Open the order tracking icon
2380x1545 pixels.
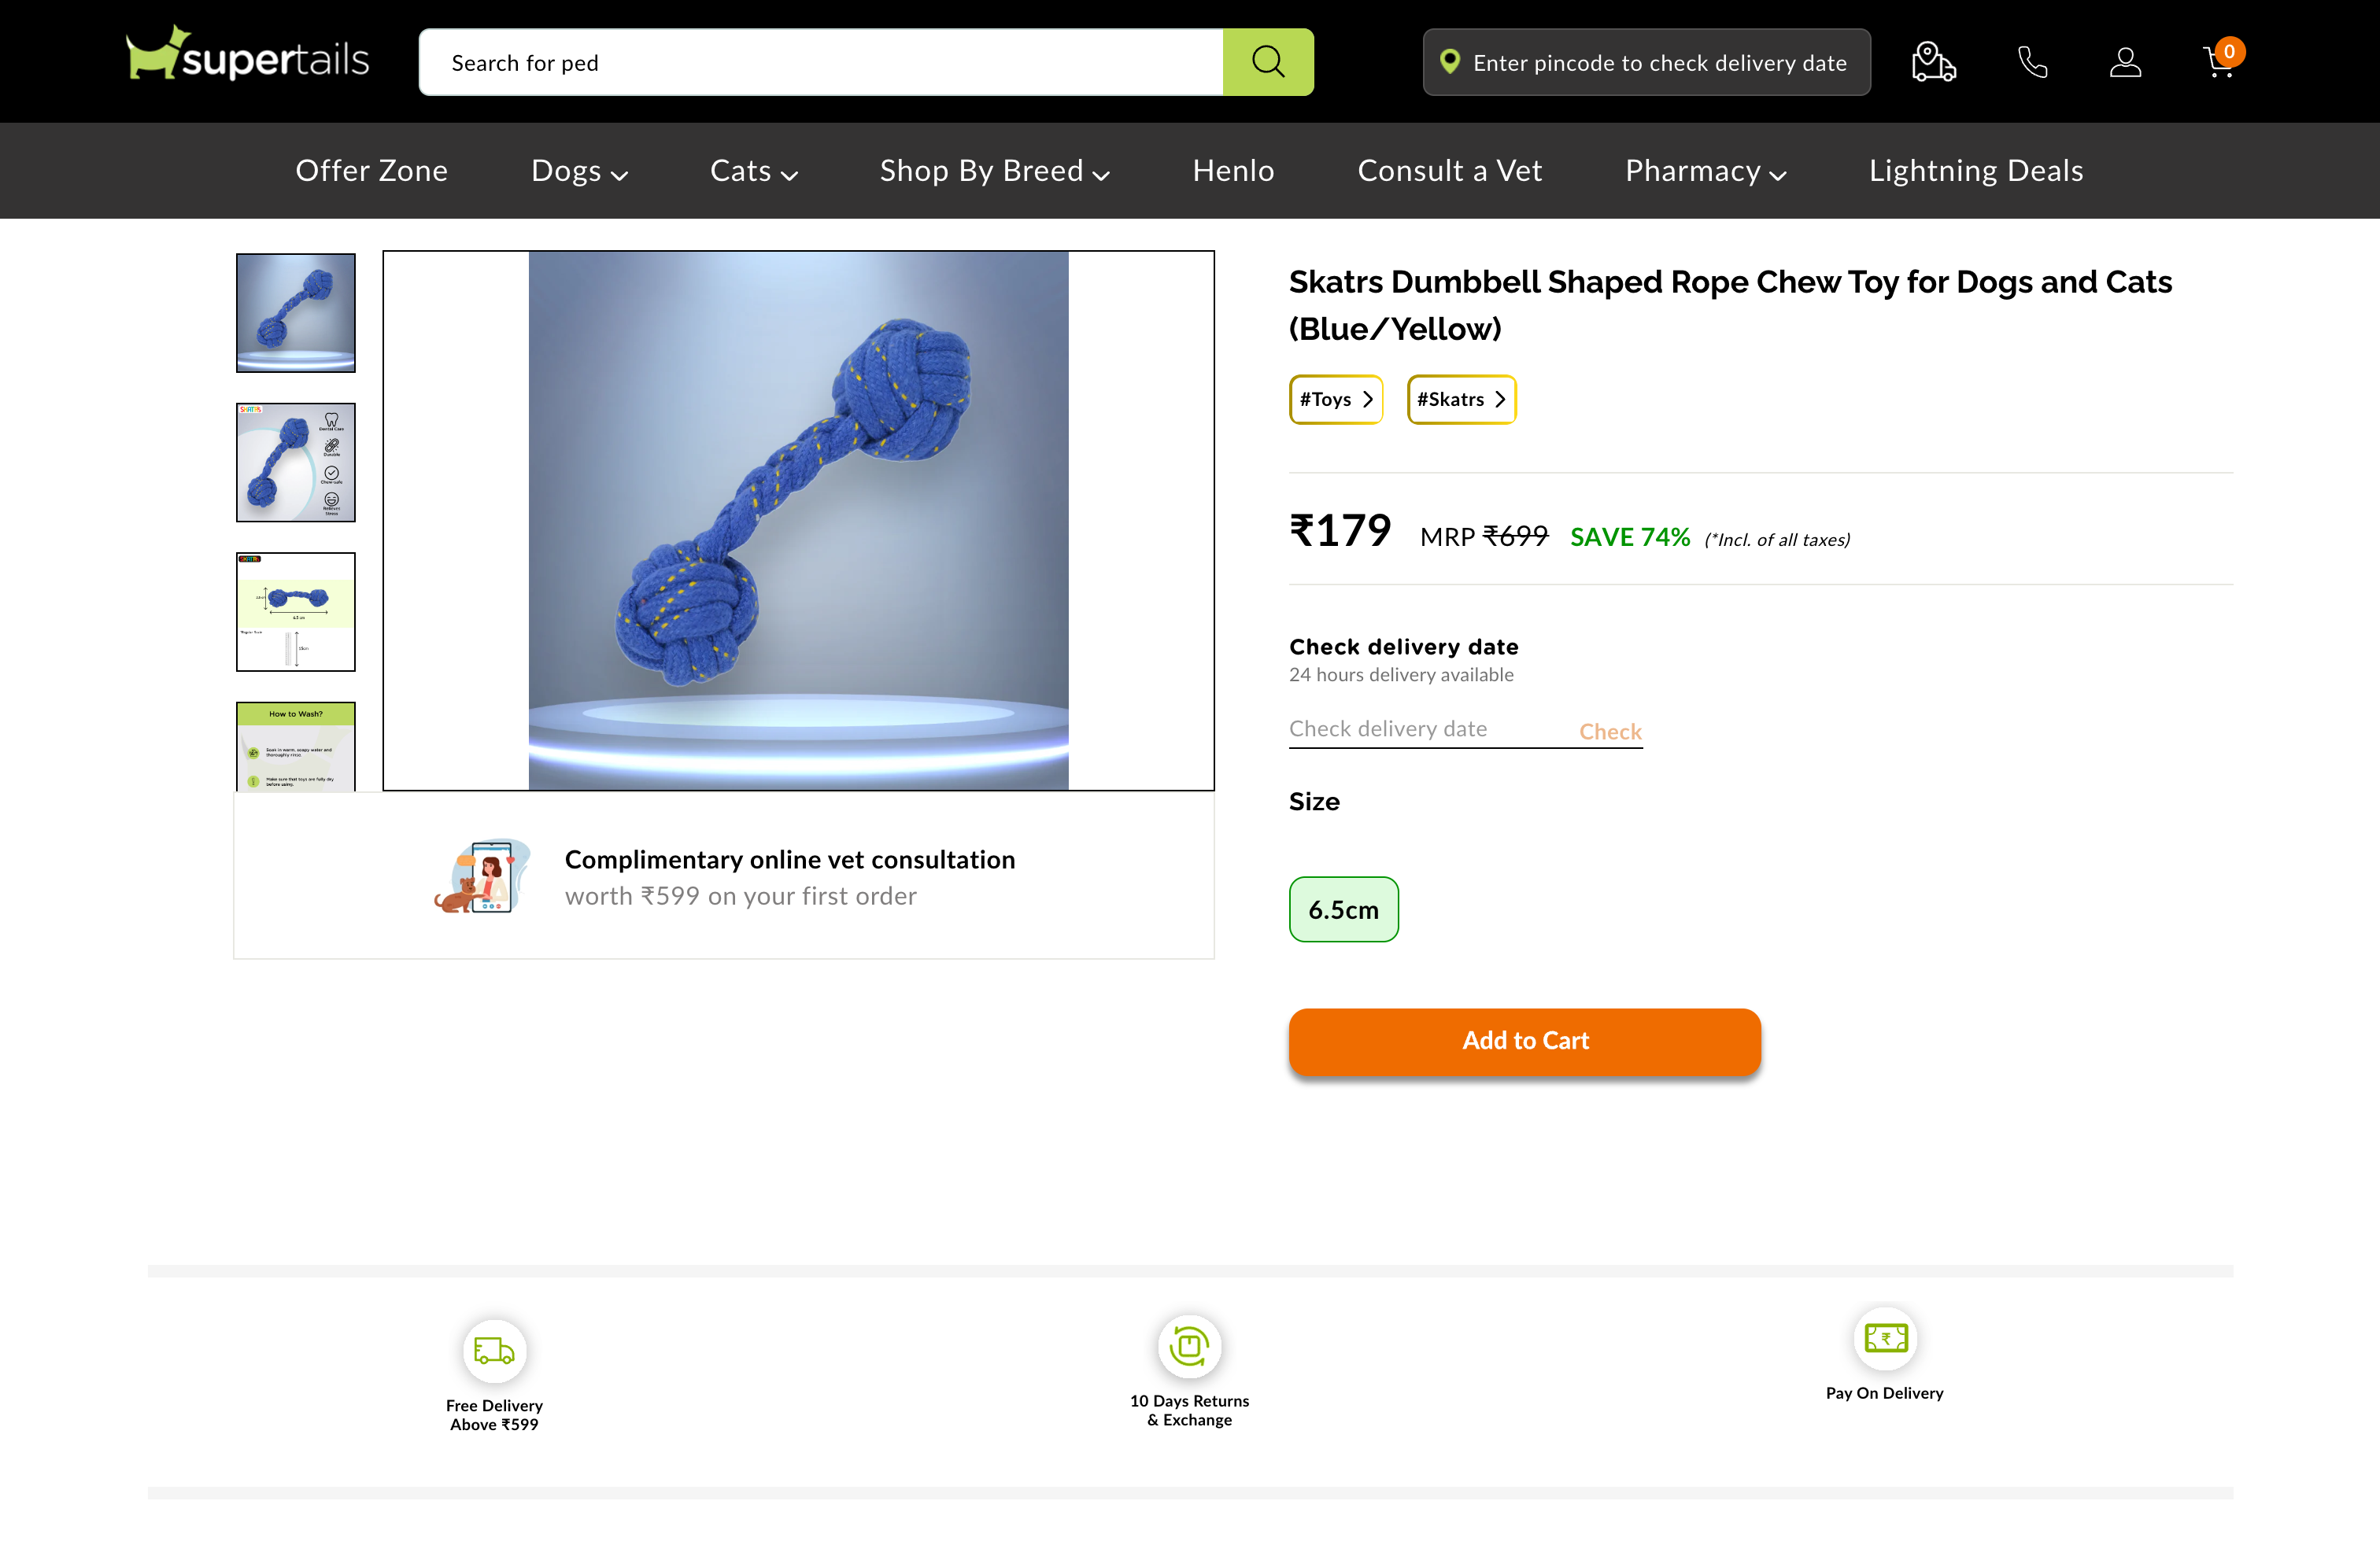pos(1932,61)
